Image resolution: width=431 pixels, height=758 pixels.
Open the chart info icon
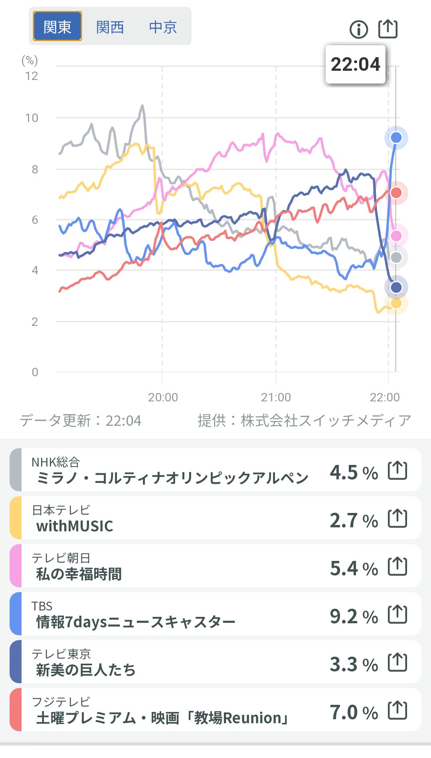[x=358, y=29]
